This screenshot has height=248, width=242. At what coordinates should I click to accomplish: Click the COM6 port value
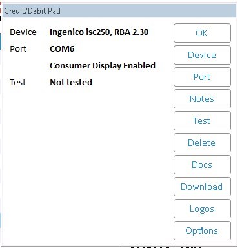[x=62, y=48]
